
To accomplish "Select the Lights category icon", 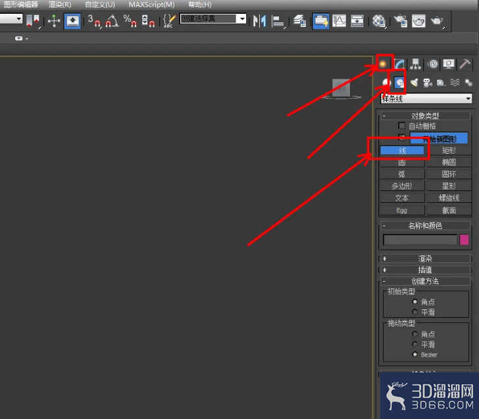I will pos(414,83).
